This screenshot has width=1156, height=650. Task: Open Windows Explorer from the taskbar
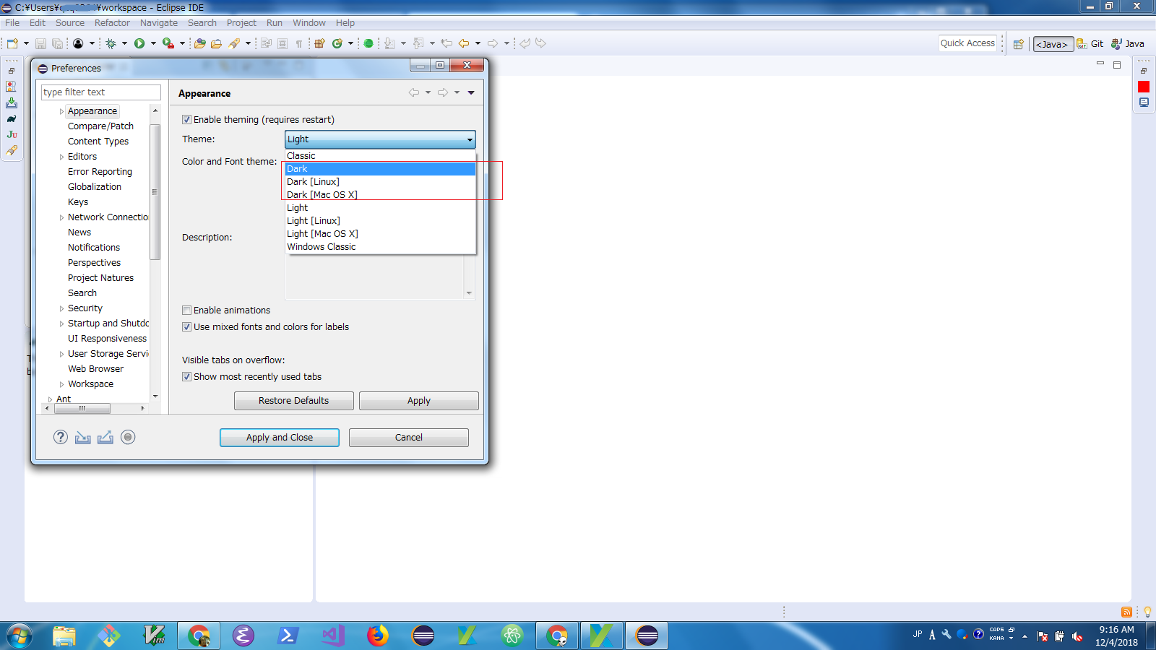pyautogui.click(x=64, y=636)
